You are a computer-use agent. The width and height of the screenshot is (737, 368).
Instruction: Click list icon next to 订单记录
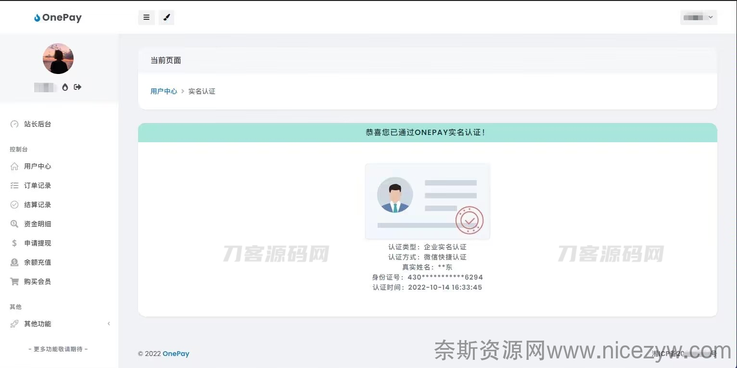tap(14, 185)
